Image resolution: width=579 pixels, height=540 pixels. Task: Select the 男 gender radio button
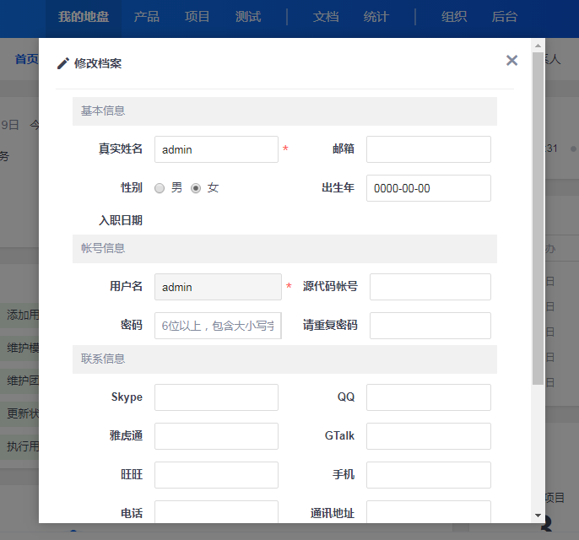160,188
